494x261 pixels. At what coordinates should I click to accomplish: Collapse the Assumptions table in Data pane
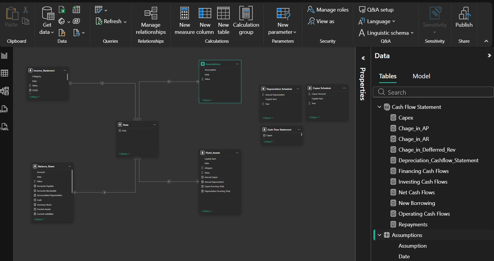(x=379, y=235)
